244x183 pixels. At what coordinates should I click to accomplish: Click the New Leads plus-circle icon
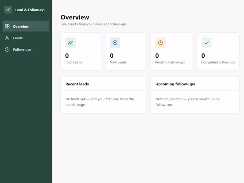point(115,43)
